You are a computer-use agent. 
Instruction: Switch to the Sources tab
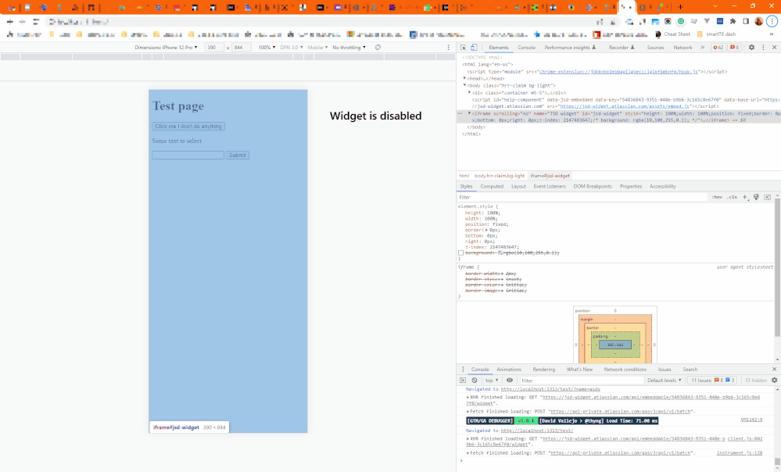tap(655, 48)
